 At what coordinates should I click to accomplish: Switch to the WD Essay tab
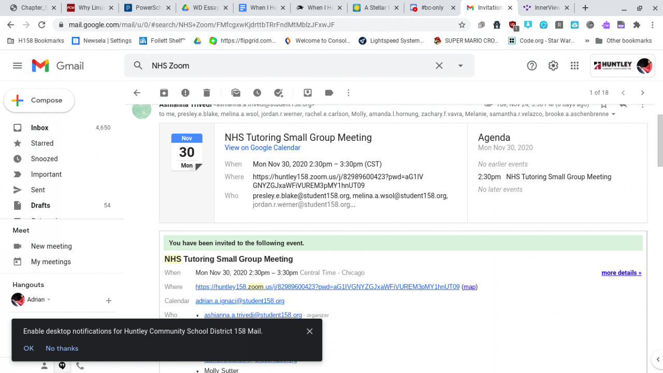click(204, 8)
